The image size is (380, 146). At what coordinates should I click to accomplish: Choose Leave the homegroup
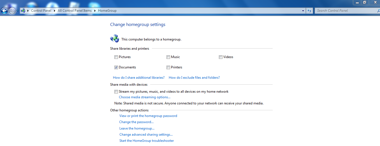pyautogui.click(x=137, y=128)
